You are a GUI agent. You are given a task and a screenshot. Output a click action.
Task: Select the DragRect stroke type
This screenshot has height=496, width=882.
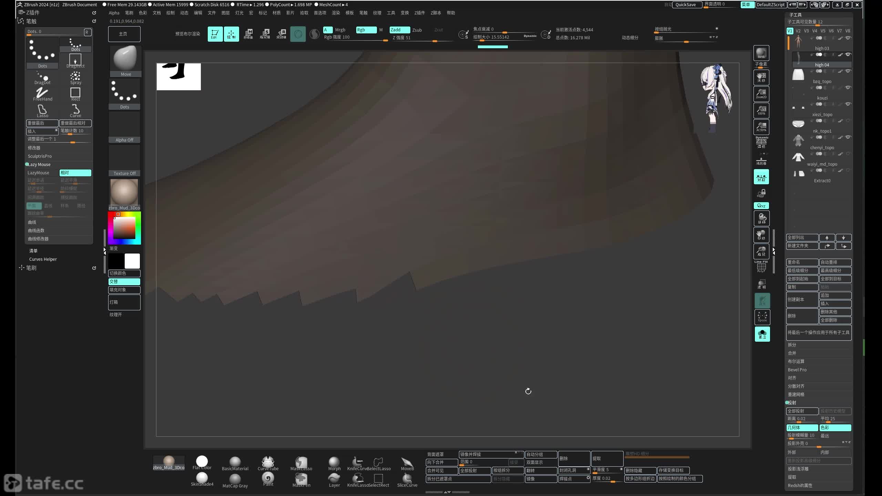pyautogui.click(x=75, y=61)
